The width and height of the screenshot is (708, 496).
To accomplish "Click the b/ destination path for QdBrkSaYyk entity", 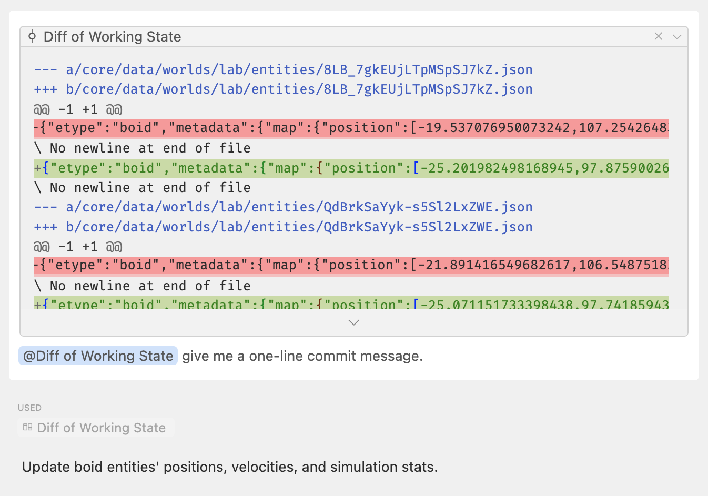I will click(284, 227).
